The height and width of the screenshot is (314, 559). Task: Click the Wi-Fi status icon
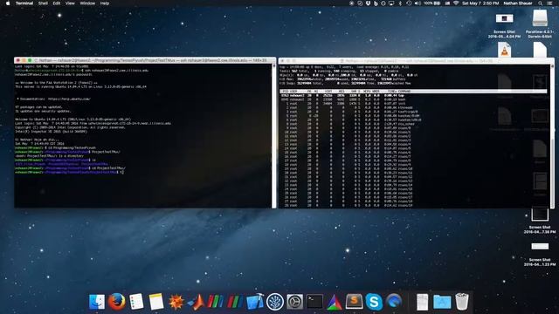(456, 3)
